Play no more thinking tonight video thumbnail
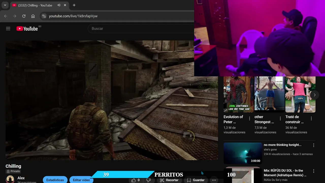The image size is (325, 183). [x=243, y=153]
